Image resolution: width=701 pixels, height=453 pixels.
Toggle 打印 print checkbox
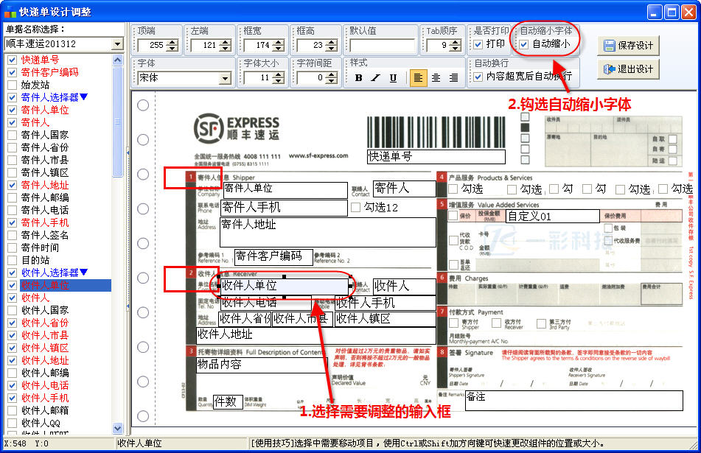click(478, 44)
